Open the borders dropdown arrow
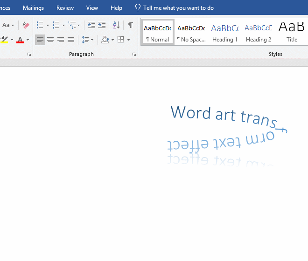Viewport: 308px width, 261px height. click(x=128, y=40)
